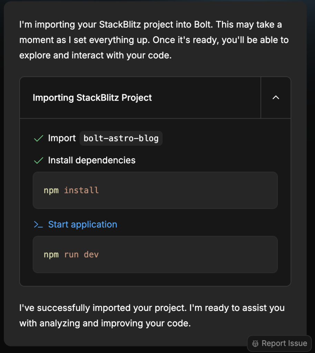Click the green checkmark beside Import
The height and width of the screenshot is (353, 315).
pos(38,139)
